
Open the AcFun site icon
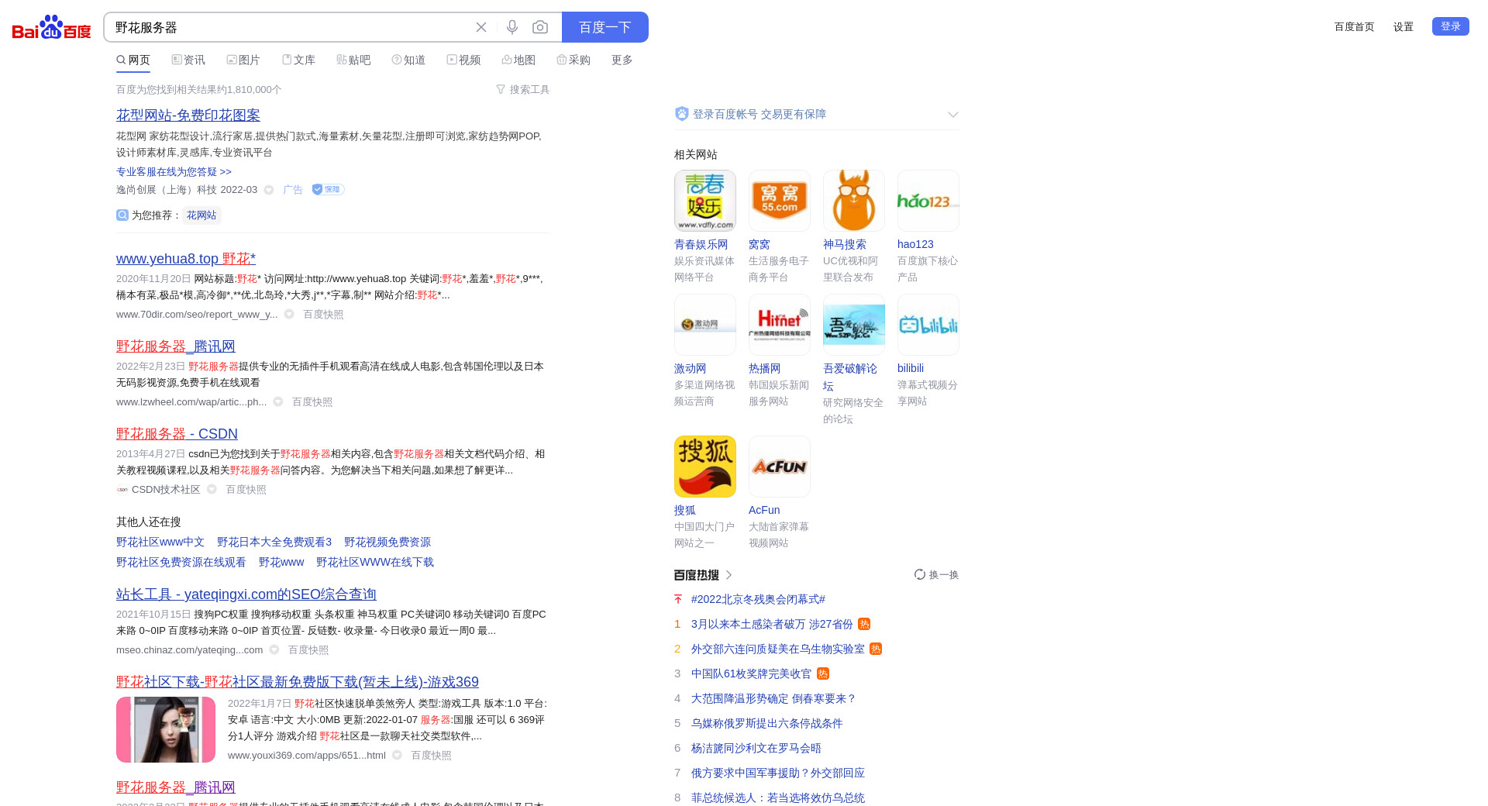pos(779,467)
